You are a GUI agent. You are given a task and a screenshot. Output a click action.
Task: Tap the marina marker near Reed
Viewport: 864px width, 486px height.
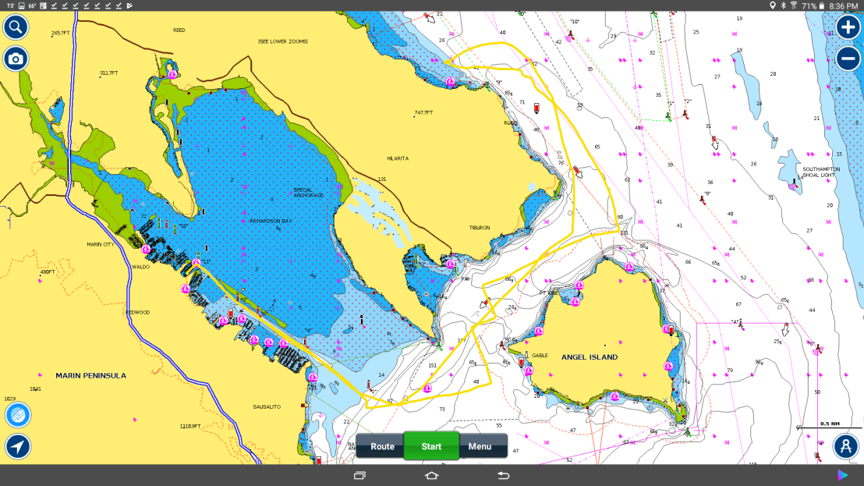pos(172,73)
